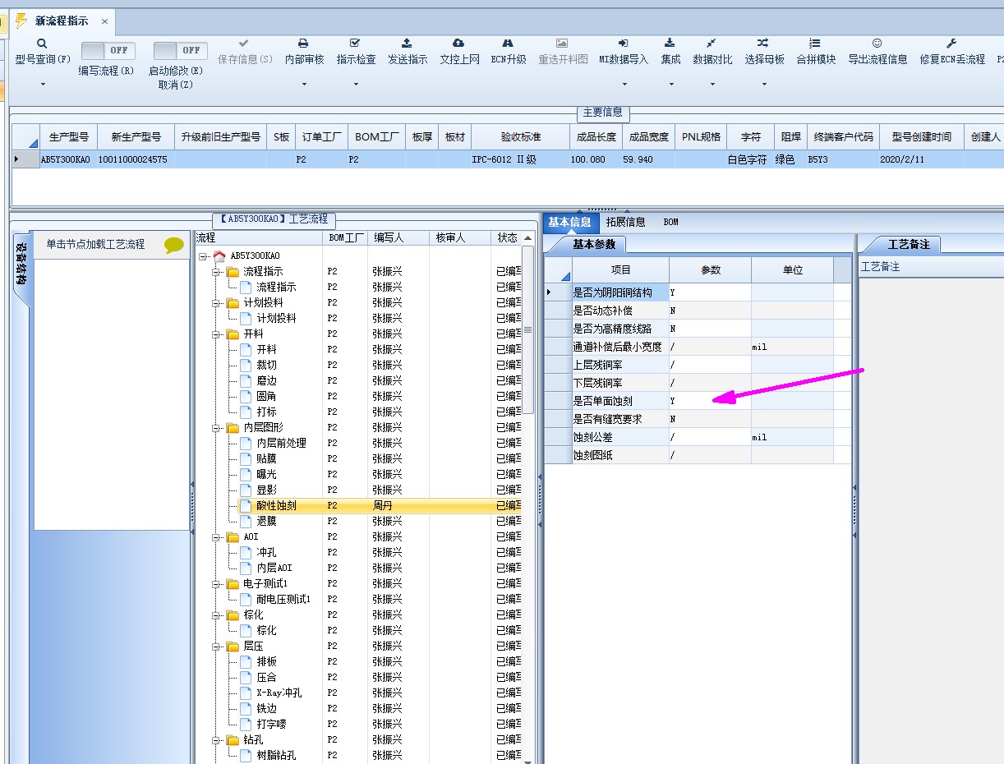Image resolution: width=1004 pixels, height=764 pixels.
Task: Click the folder icon of 内层图形
Action: point(233,428)
